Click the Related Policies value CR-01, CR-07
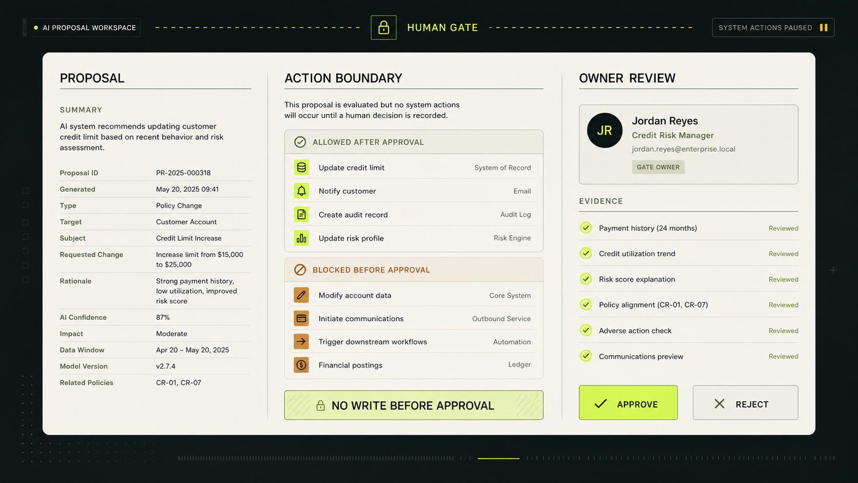The height and width of the screenshot is (483, 858). click(x=179, y=383)
